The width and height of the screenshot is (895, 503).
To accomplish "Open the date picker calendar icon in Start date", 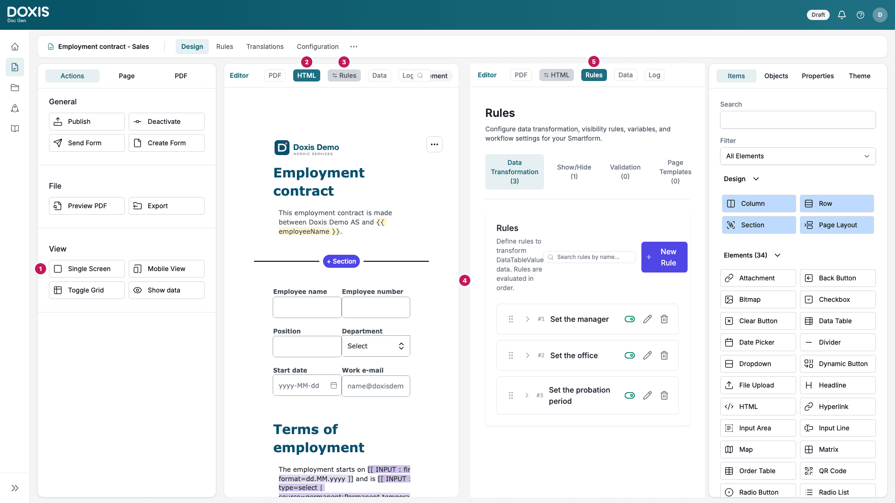I will click(x=334, y=385).
